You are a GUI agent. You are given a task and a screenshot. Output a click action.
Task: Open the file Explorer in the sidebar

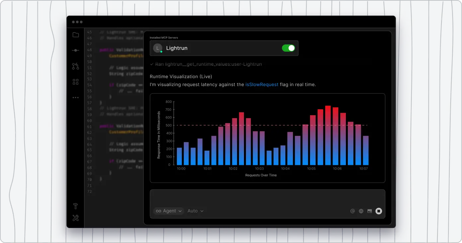click(x=75, y=34)
